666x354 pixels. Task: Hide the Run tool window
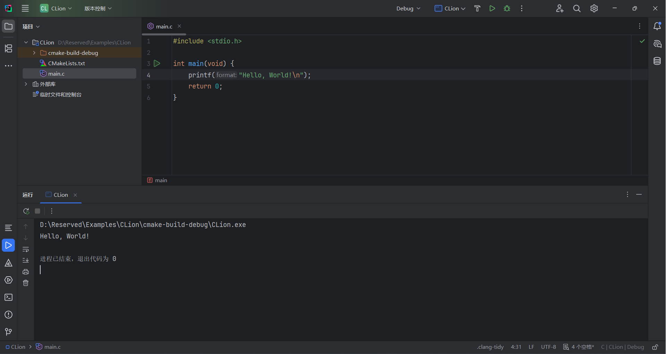[x=639, y=195]
